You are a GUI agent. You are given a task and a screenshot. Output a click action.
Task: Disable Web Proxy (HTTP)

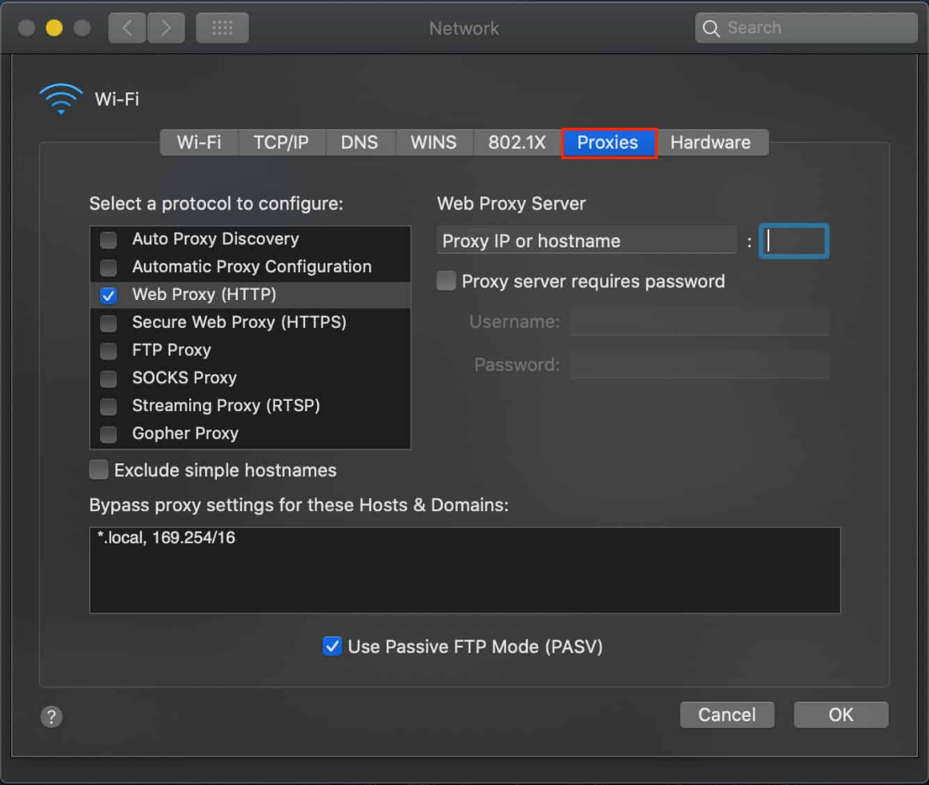[108, 294]
